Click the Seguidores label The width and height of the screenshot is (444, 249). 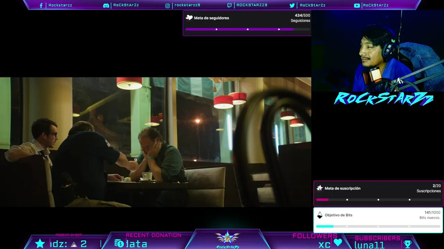[300, 21]
